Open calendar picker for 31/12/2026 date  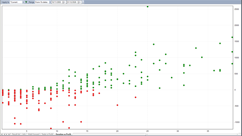pyautogui.click(x=79, y=2)
